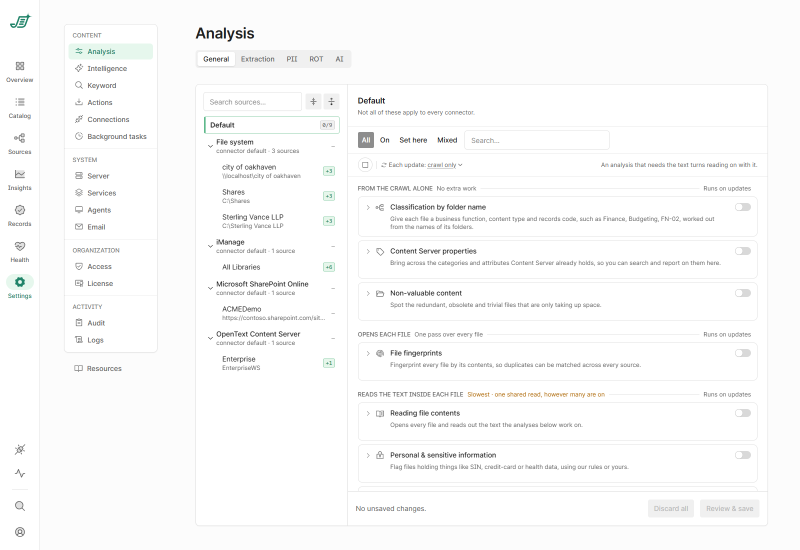Click the Search sources input field
The width and height of the screenshot is (800, 550).
[252, 101]
